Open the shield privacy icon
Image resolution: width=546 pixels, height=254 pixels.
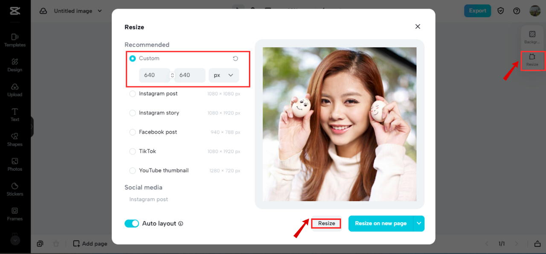click(501, 11)
